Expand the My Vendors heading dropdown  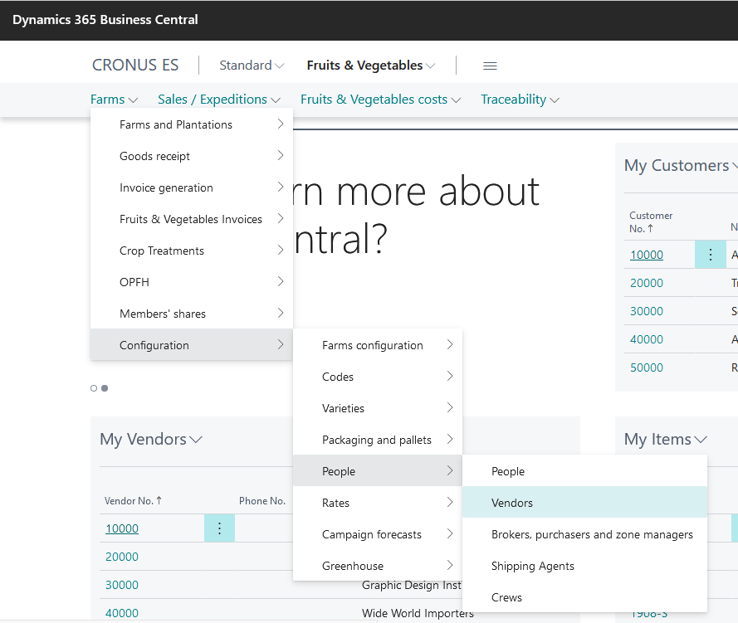[151, 439]
